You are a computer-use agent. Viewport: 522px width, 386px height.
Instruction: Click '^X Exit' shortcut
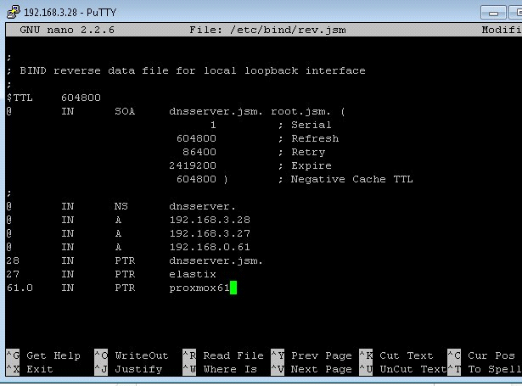pos(30,369)
